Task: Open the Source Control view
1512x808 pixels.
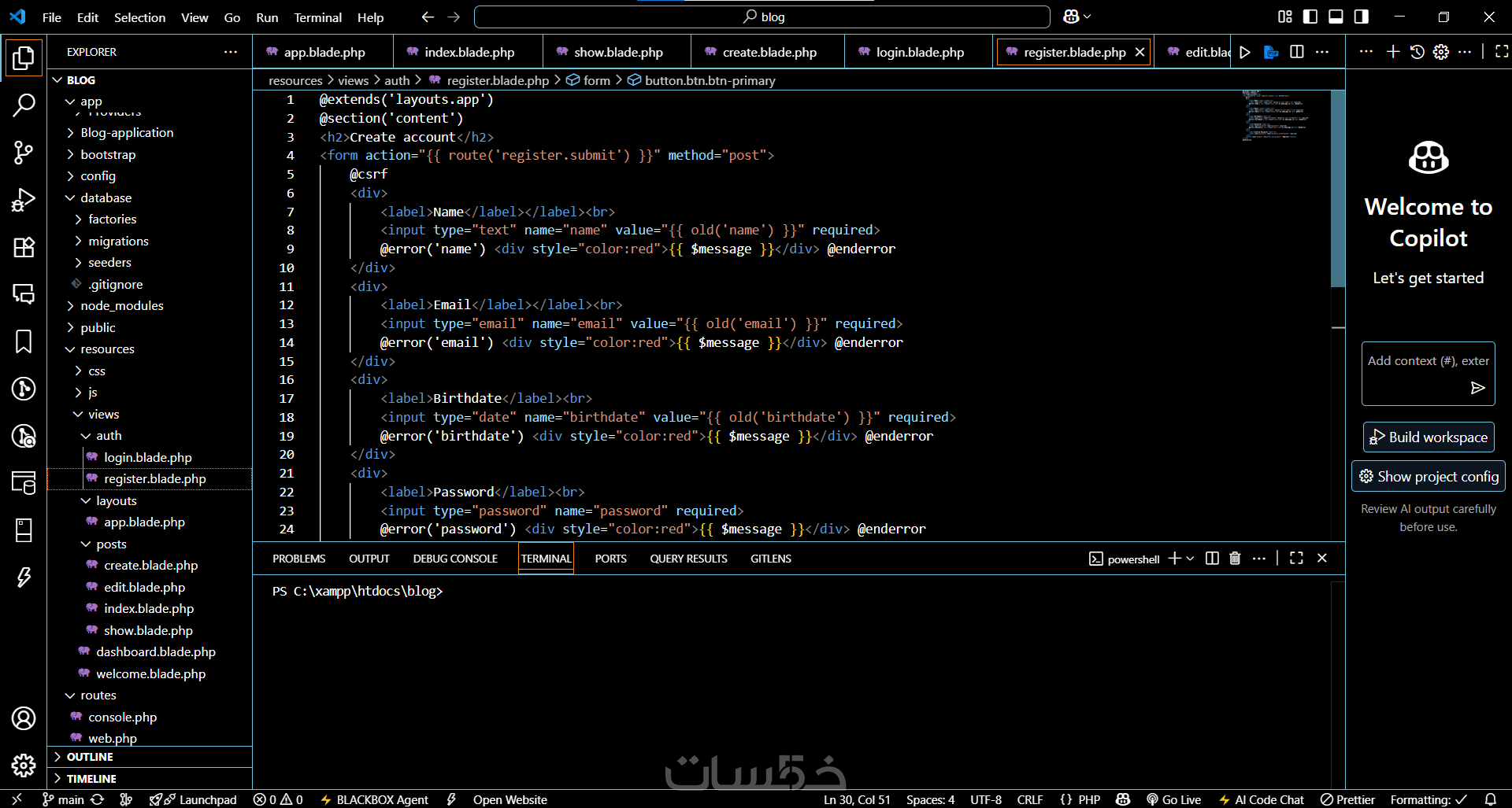Action: click(24, 153)
